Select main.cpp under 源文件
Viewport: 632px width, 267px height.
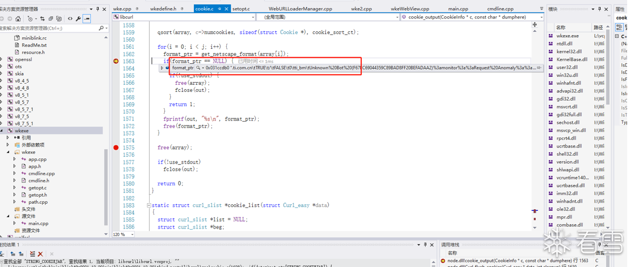click(x=38, y=223)
